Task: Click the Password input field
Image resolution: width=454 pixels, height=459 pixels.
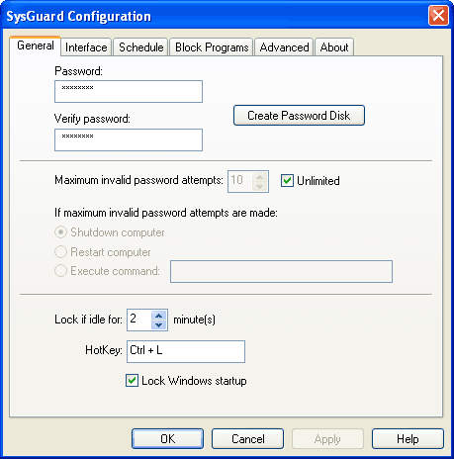Action: 129,91
